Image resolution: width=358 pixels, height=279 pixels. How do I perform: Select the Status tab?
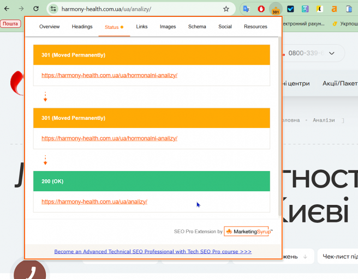pos(114,27)
